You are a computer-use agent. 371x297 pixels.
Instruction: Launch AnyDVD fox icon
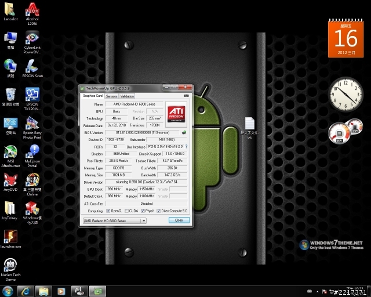(x=10, y=182)
